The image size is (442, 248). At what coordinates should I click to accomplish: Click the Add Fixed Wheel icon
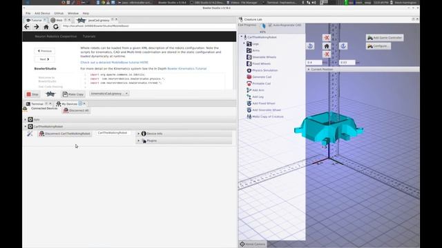[x=249, y=103]
